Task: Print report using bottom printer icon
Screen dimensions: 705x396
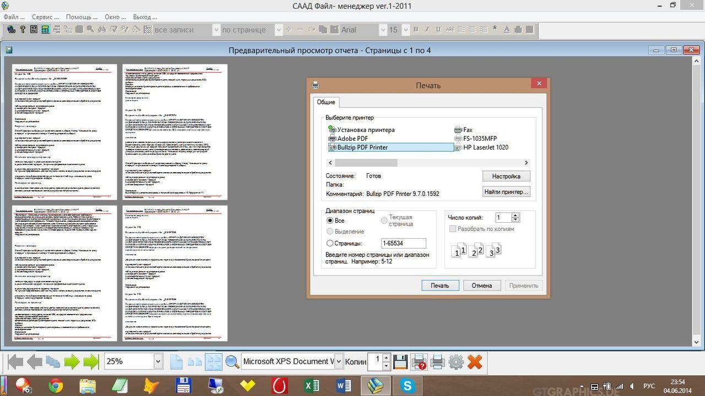Action: point(437,361)
